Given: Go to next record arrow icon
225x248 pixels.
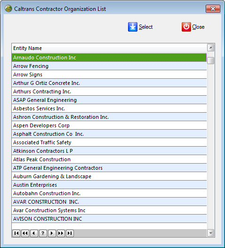Looking at the screenshot, I should pos(52,233).
